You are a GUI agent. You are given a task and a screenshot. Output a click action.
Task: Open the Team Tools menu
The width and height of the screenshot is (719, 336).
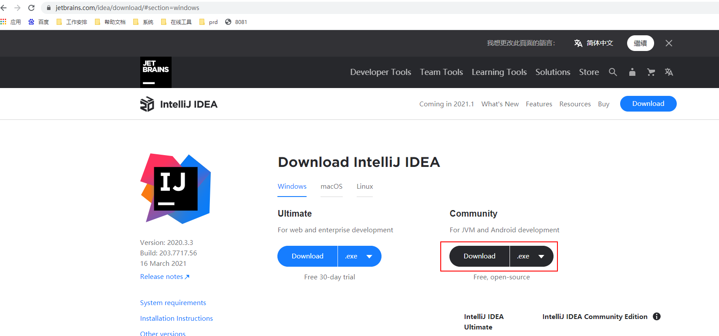[442, 72]
